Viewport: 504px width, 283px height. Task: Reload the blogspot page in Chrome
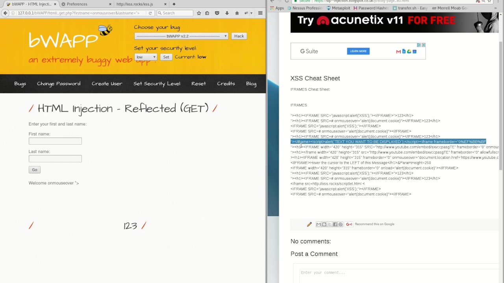(287, 1)
